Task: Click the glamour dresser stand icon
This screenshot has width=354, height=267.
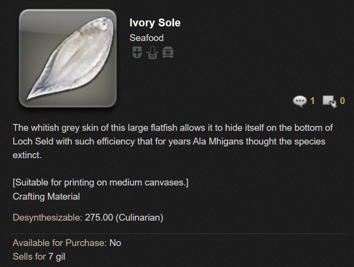Action: pos(153,53)
